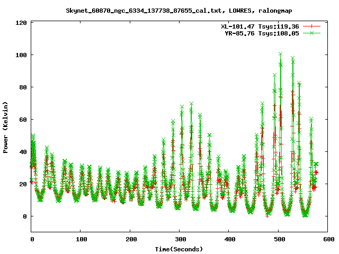Screen dimensions: 339x254
Task: Click the red XL legend line sample
Action: [x=311, y=26]
